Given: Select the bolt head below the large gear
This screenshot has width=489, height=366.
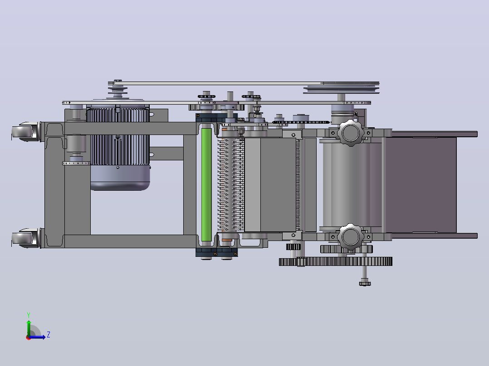Looking at the screenshot, I should coord(365,284).
